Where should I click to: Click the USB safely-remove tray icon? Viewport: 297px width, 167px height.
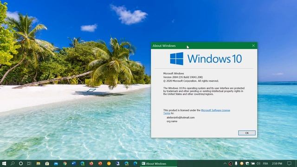click(236, 163)
